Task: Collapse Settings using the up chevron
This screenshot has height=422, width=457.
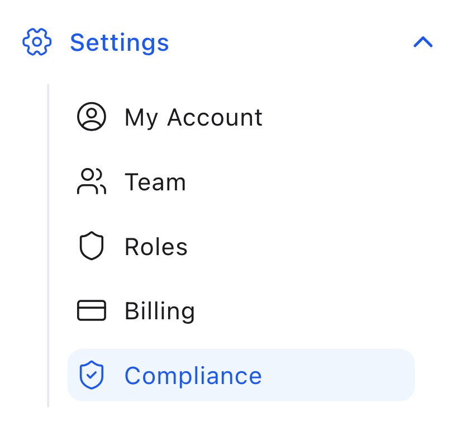Action: pos(423,42)
